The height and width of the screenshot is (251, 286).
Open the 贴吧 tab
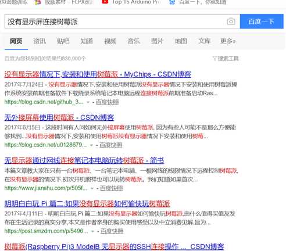click(x=63, y=41)
